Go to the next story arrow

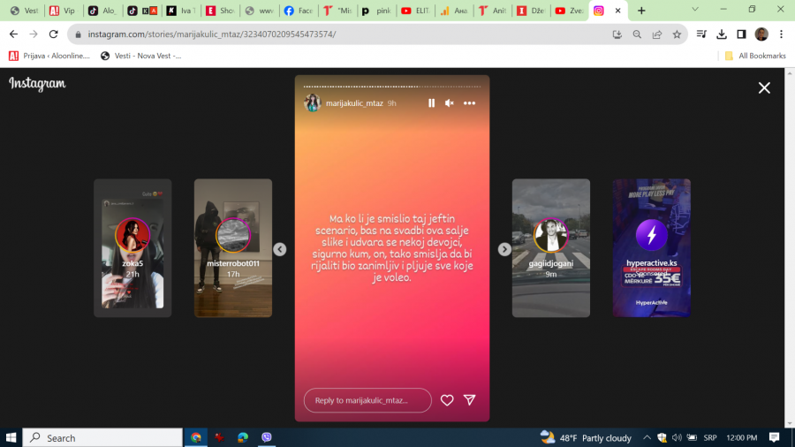(504, 249)
